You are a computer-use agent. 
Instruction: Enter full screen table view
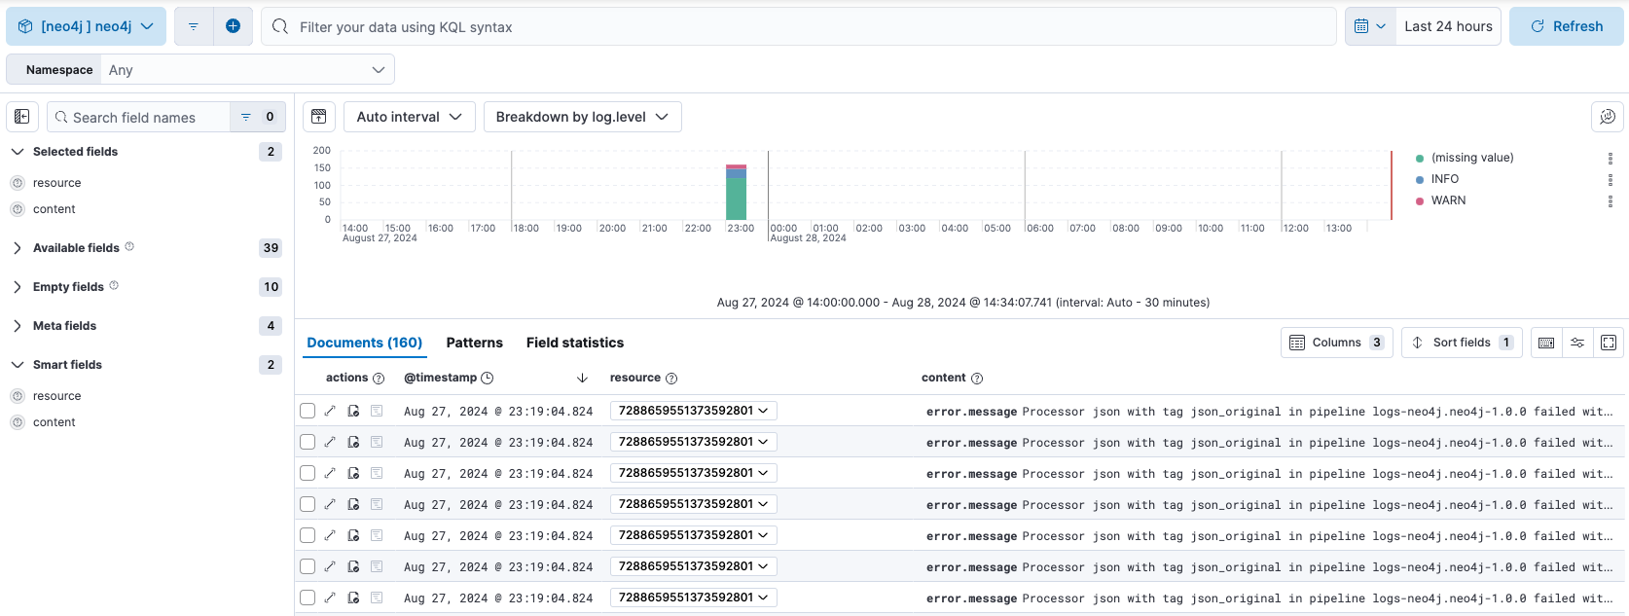click(1609, 343)
